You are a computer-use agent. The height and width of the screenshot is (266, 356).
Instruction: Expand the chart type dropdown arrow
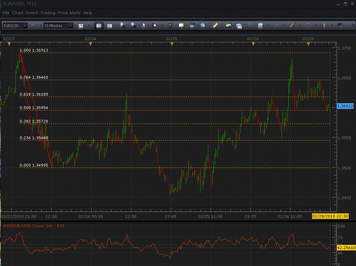88,26
